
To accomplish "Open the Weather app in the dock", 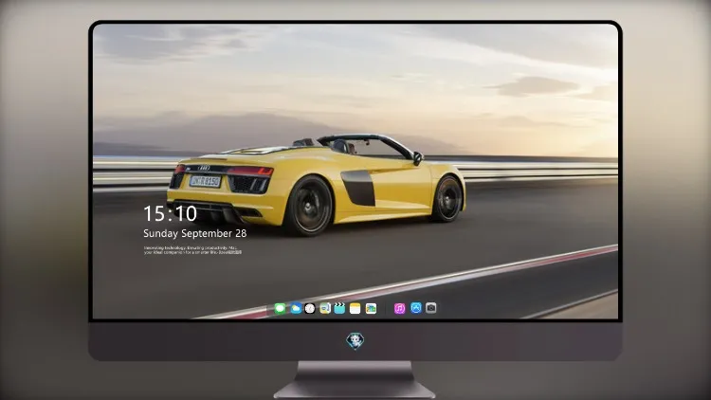I will click(x=296, y=308).
